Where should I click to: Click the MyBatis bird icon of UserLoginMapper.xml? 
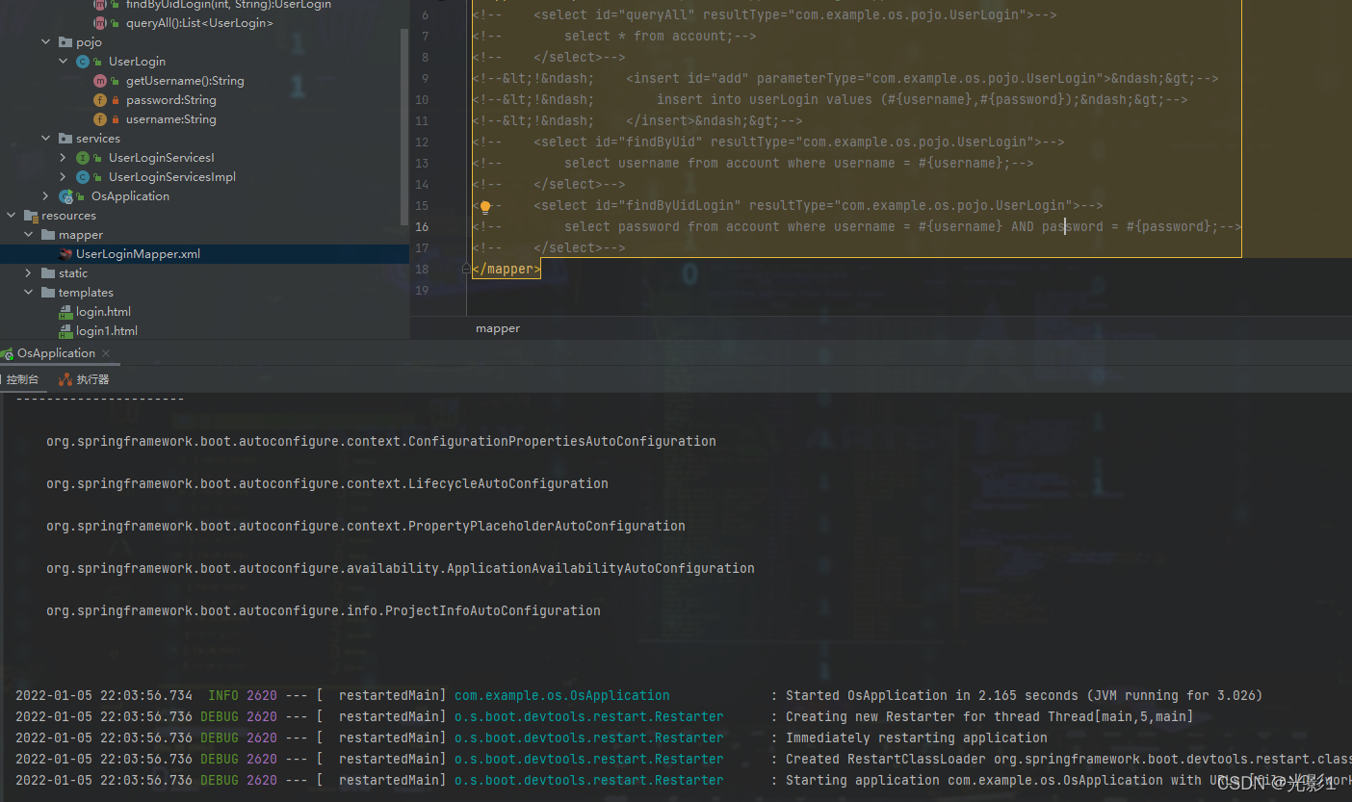65,254
